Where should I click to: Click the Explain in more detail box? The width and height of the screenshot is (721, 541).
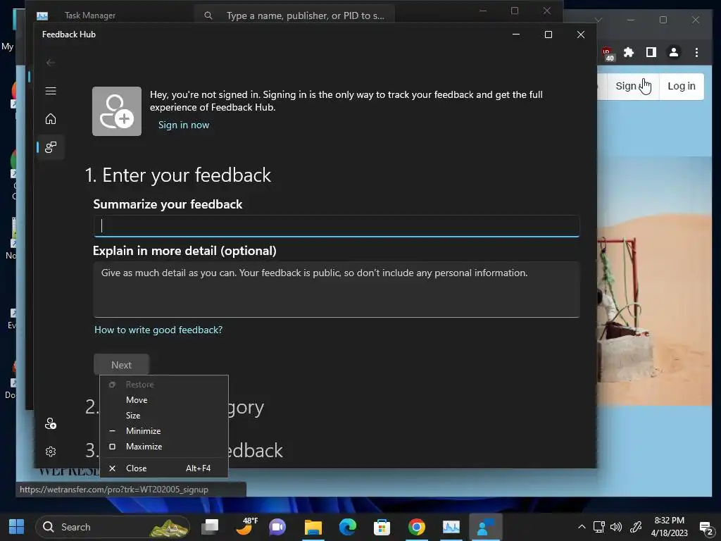point(337,290)
